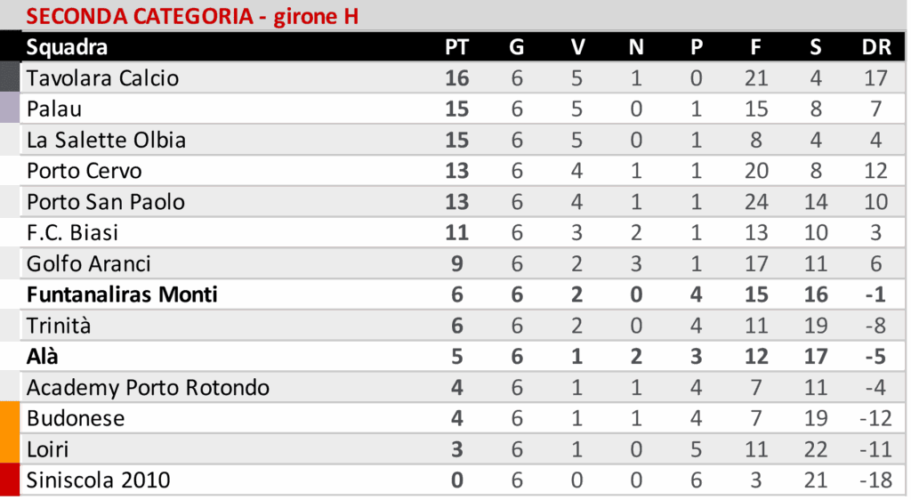Select the Porto Cervo team name
The height and width of the screenshot is (500, 911).
(85, 171)
